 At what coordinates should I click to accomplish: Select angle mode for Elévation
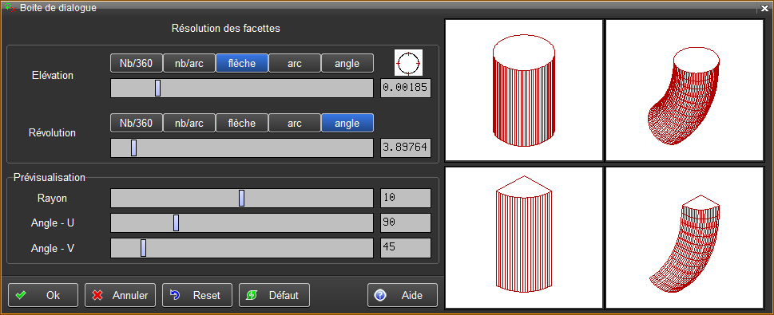tap(347, 63)
